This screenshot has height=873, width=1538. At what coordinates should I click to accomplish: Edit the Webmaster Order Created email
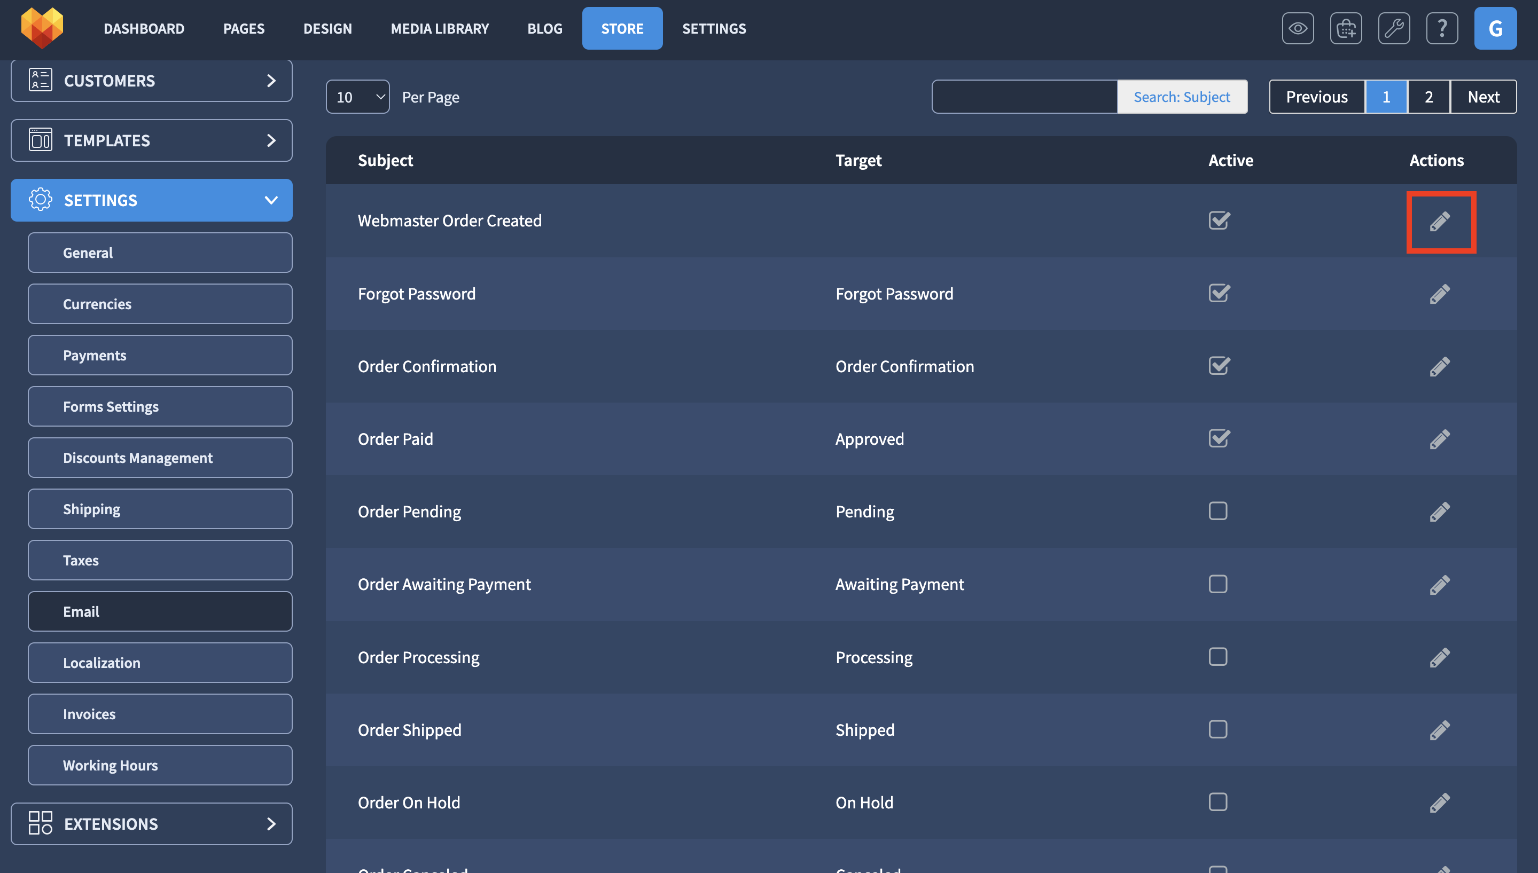[1440, 221]
